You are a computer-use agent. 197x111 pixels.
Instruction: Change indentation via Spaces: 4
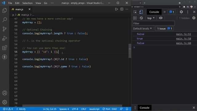click(64, 109)
